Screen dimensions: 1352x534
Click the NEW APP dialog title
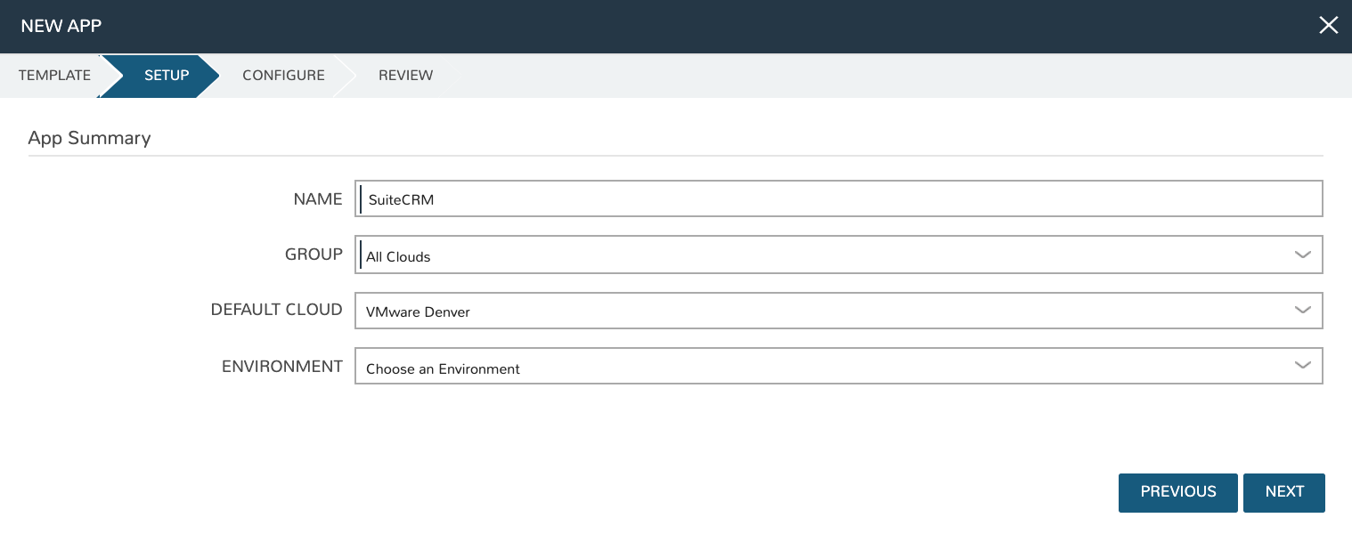(61, 26)
